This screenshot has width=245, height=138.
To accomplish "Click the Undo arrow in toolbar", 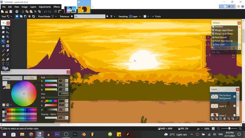I will click(46, 11).
